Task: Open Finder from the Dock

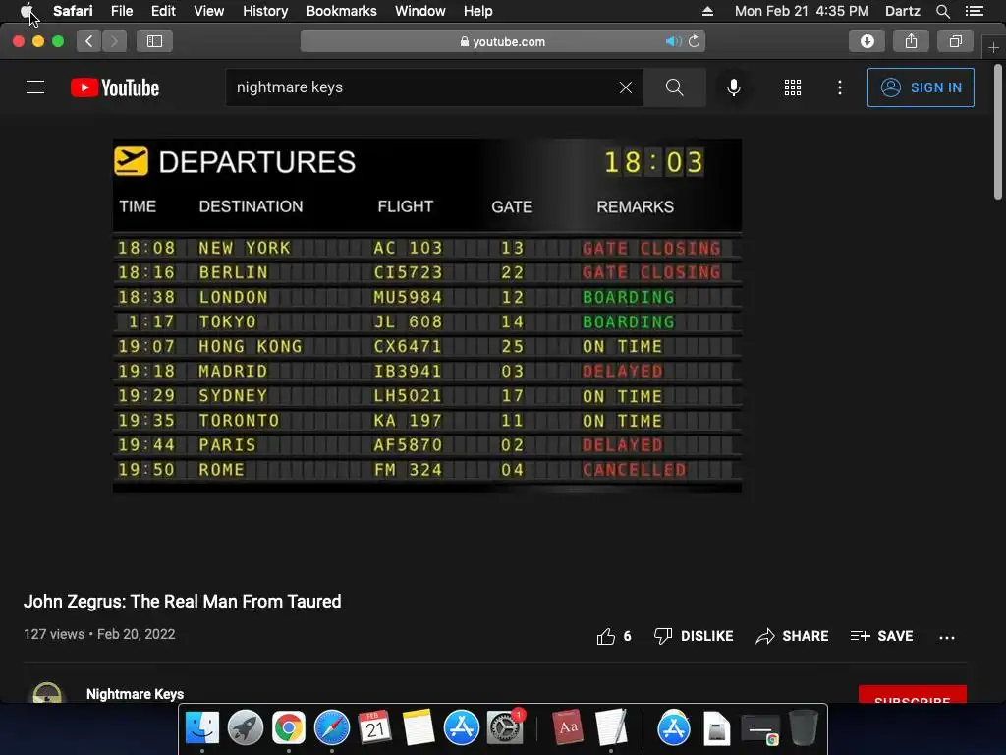Action: pos(202,727)
